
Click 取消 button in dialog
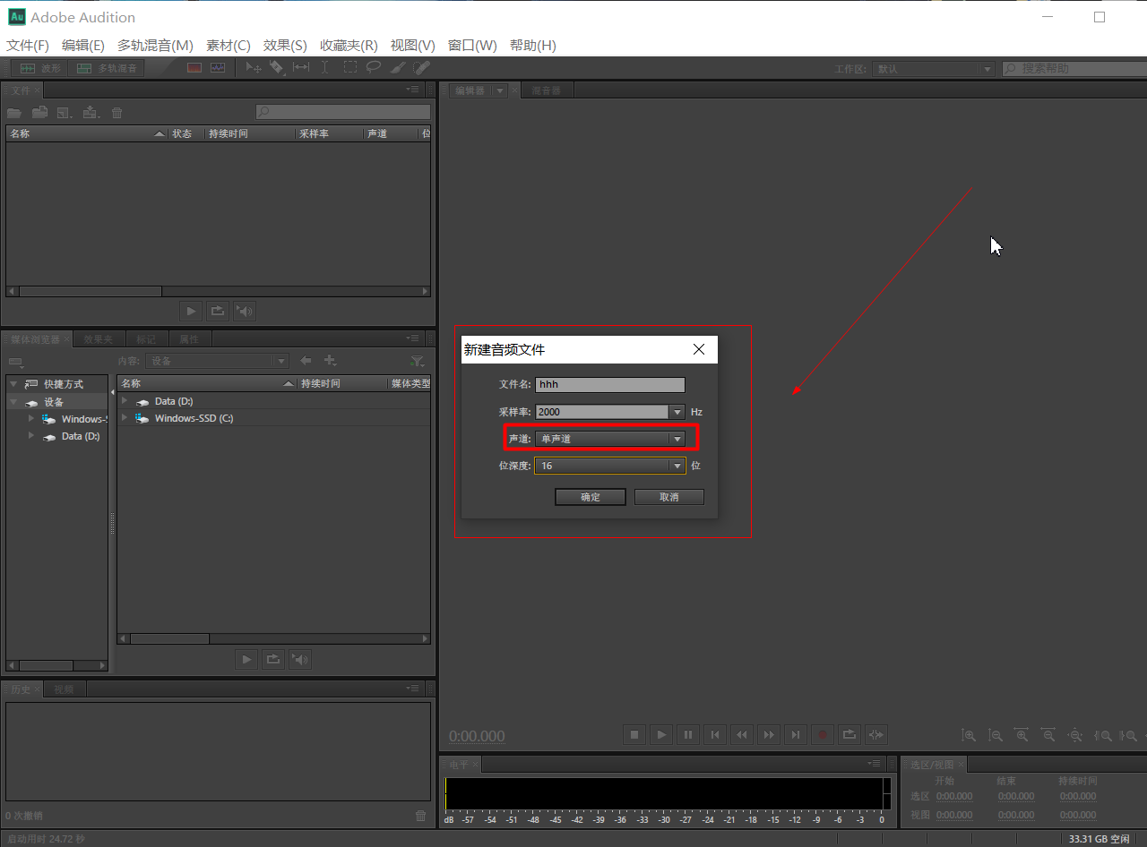(669, 497)
